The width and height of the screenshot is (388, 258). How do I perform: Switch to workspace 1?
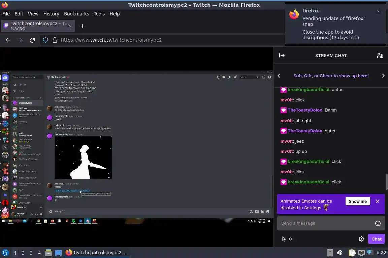coord(15,253)
